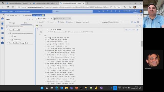The width and height of the screenshot is (164, 92).
Task: Collapse the contosomobilelink node
Action: coord(8,33)
